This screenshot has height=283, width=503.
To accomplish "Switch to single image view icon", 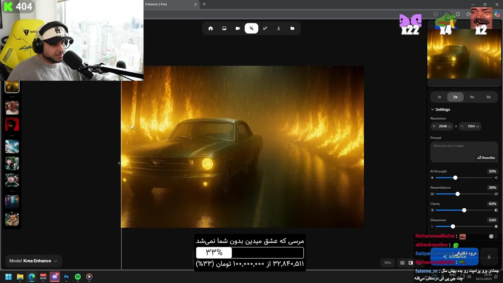I will (402, 263).
